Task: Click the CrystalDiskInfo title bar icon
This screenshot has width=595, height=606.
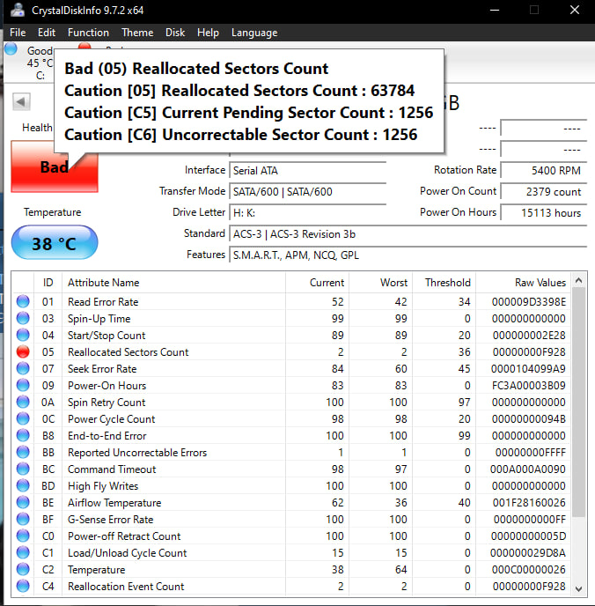Action: pyautogui.click(x=17, y=10)
